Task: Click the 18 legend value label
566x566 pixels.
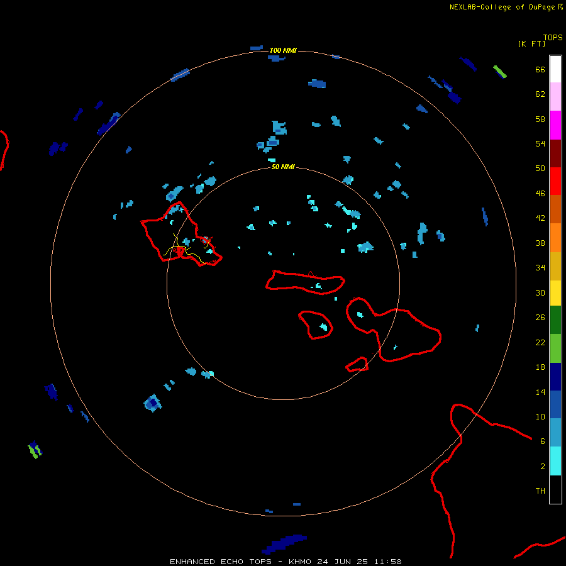Action: point(540,367)
